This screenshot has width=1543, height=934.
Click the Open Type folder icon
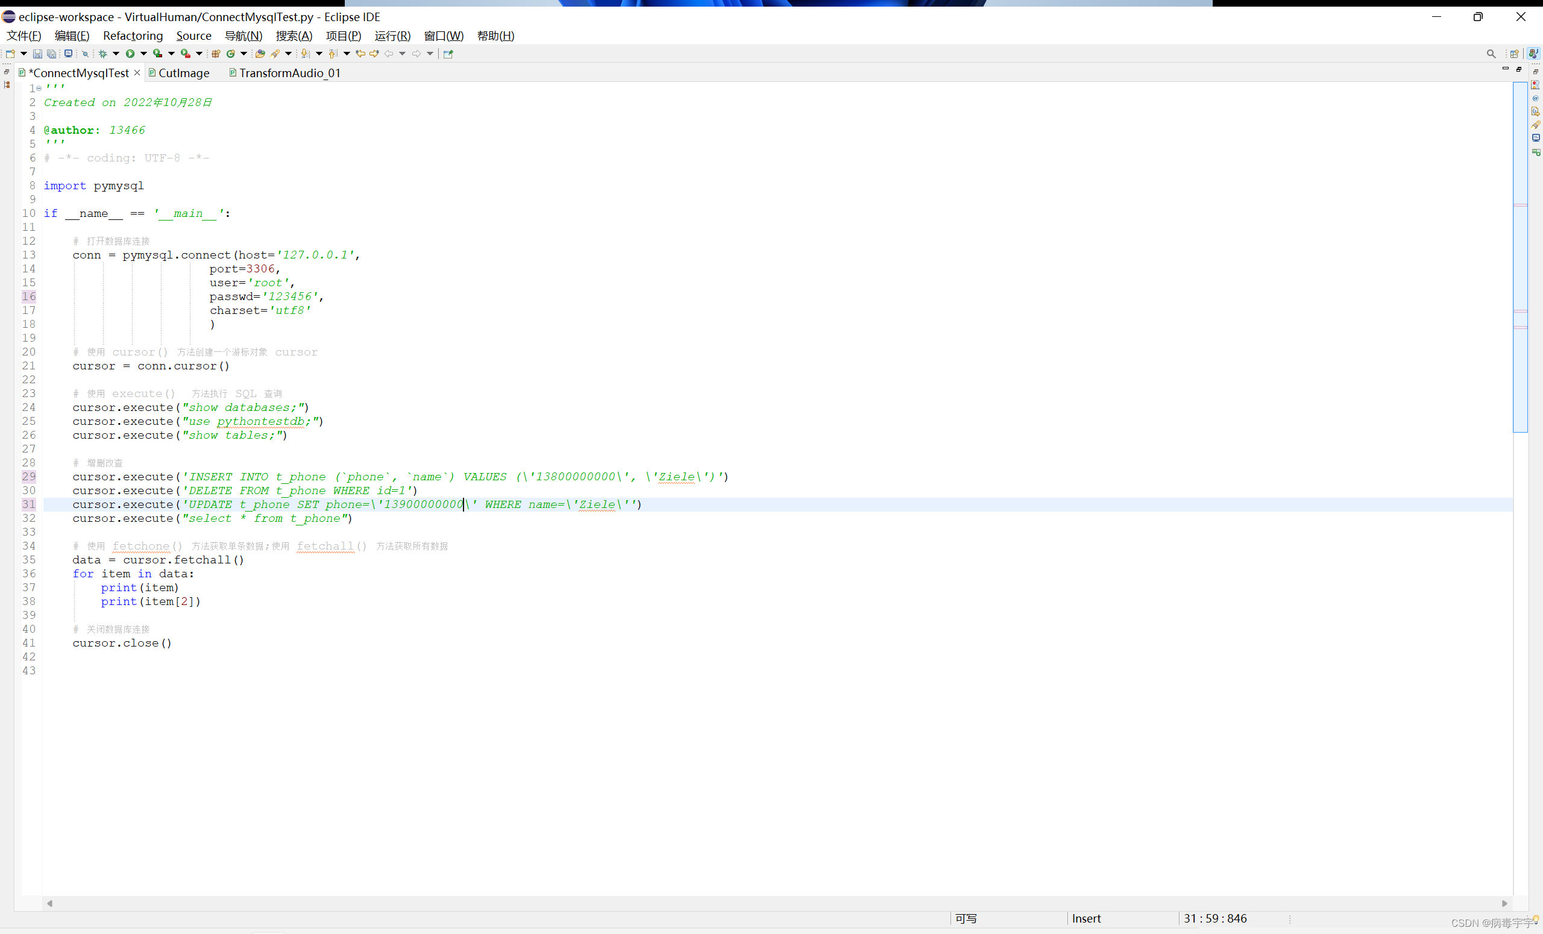(x=260, y=54)
